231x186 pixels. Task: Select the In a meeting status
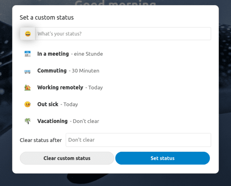click(115, 54)
